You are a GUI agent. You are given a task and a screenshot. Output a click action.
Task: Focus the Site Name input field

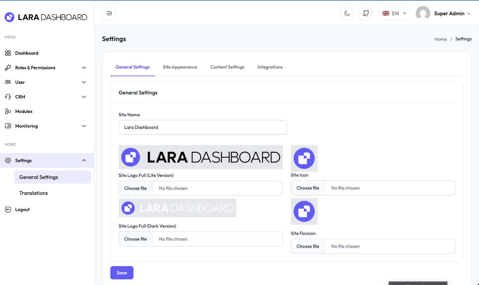coord(202,127)
